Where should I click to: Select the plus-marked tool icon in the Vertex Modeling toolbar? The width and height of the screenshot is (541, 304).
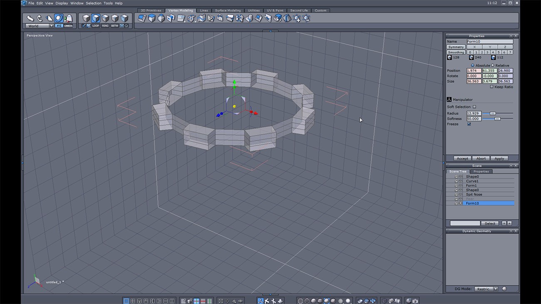tap(297, 18)
